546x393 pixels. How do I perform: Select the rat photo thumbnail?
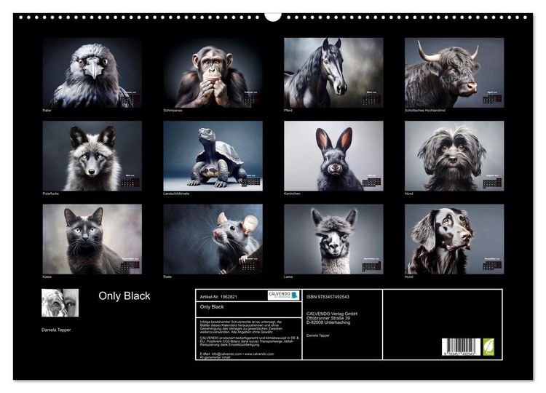pos(213,239)
